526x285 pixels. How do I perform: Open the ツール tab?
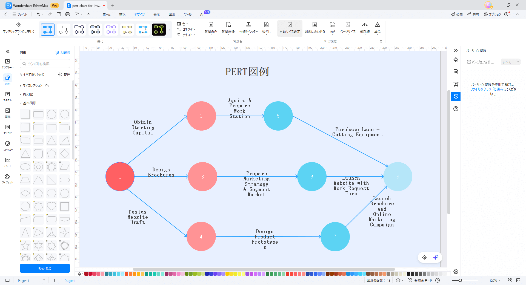(188, 14)
